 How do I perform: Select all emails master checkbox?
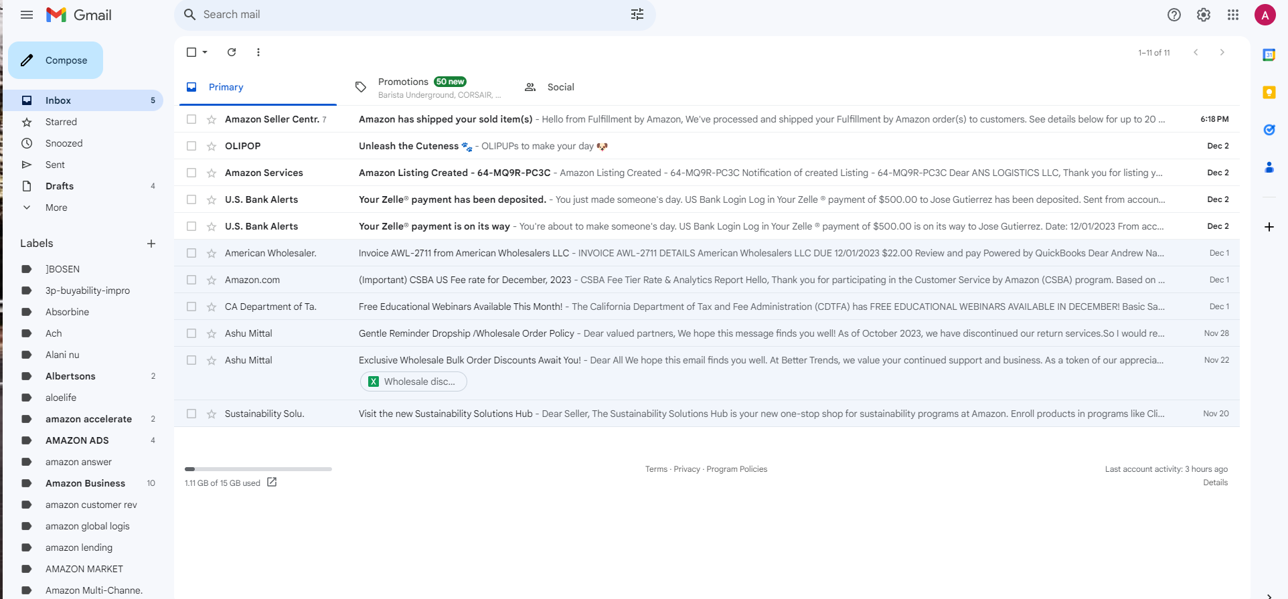191,52
